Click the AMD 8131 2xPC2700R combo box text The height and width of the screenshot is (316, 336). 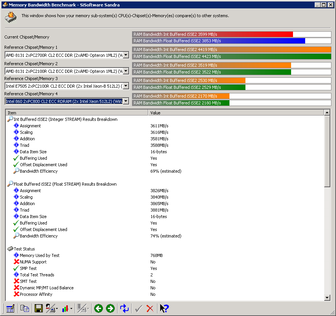tap(64, 55)
